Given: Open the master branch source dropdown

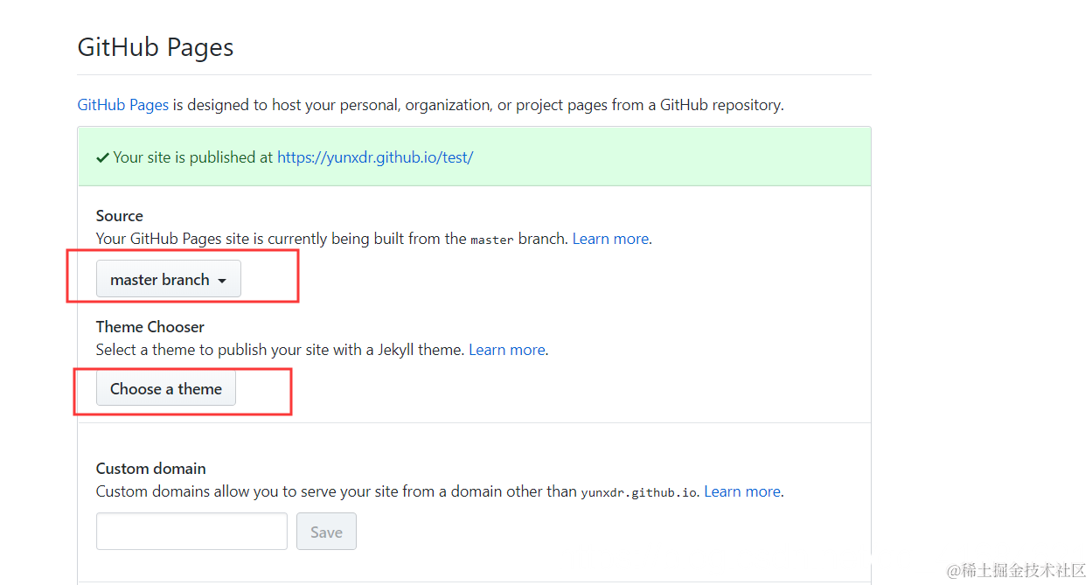Looking at the screenshot, I should click(x=169, y=280).
